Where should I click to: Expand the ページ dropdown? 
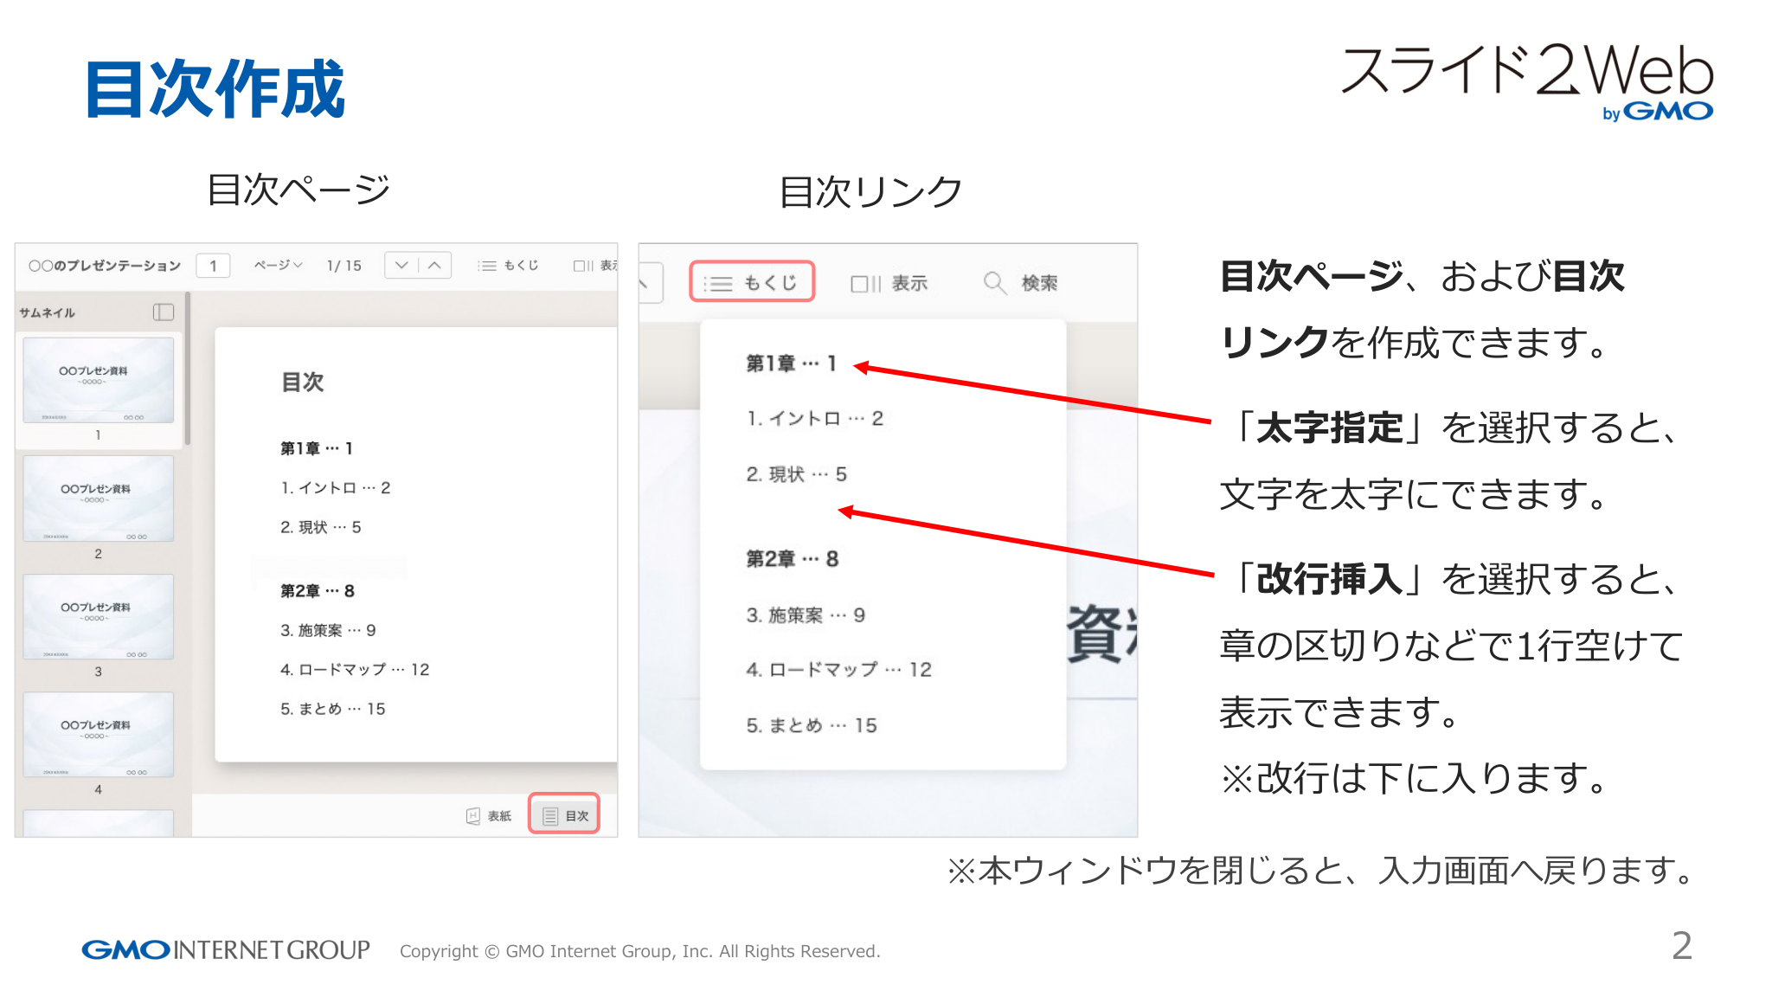tap(279, 266)
